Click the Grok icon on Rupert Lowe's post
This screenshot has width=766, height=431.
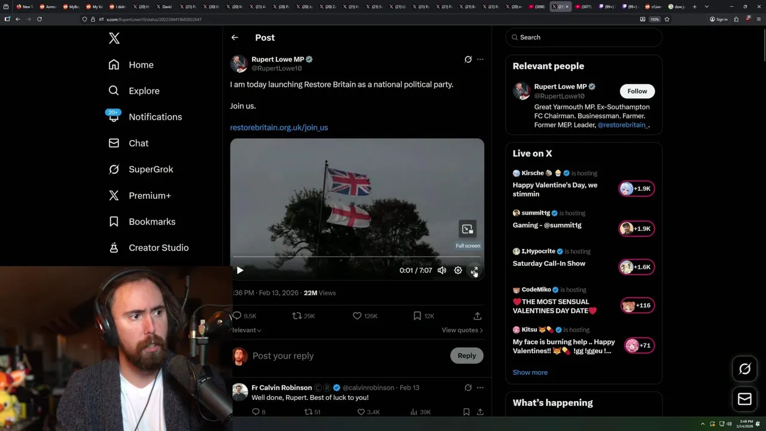click(x=468, y=59)
